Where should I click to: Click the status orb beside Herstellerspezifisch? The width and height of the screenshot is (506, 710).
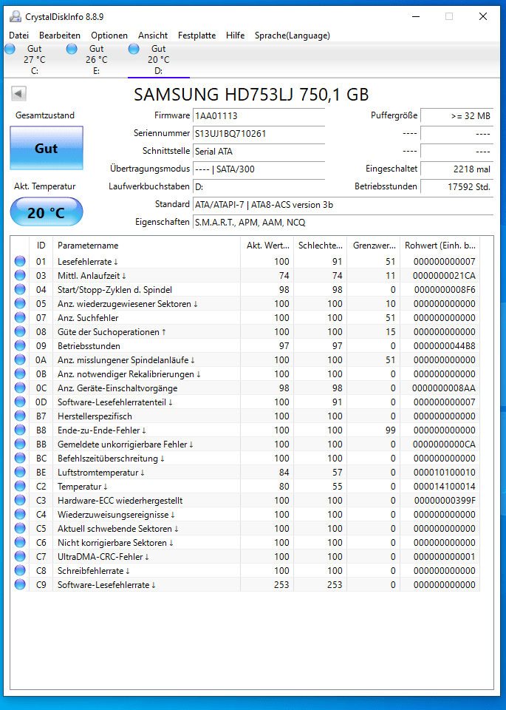point(20,416)
